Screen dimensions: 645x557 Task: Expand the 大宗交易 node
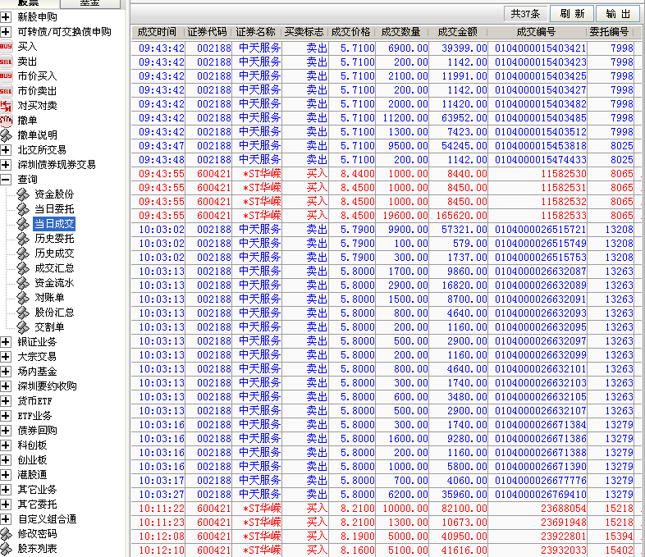(6, 357)
